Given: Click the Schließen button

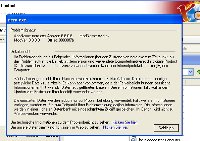Looking at the screenshot, I should tap(166, 128).
